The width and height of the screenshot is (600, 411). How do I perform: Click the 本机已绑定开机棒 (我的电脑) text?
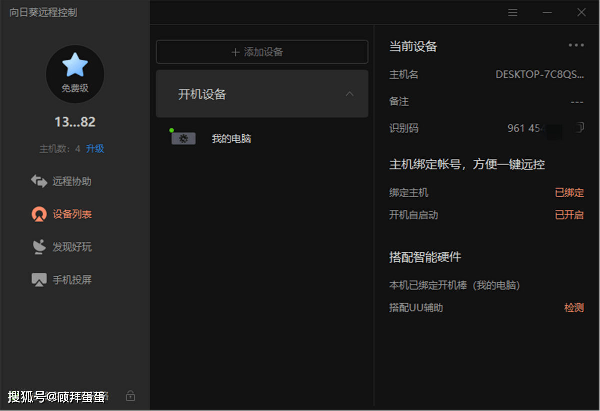coord(455,285)
